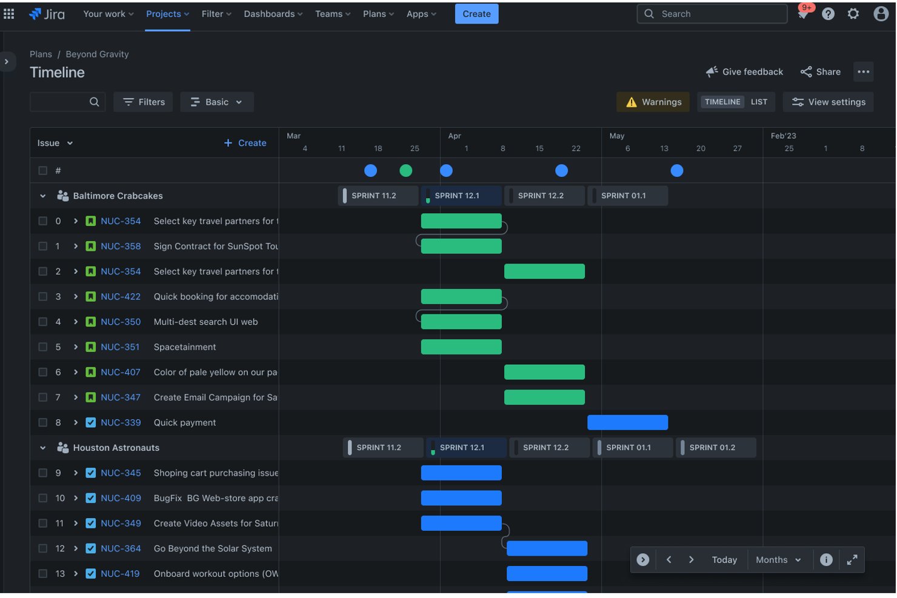Click task icon for NUC-345

(x=90, y=473)
